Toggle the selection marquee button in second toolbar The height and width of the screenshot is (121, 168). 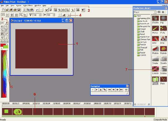pos(21,15)
